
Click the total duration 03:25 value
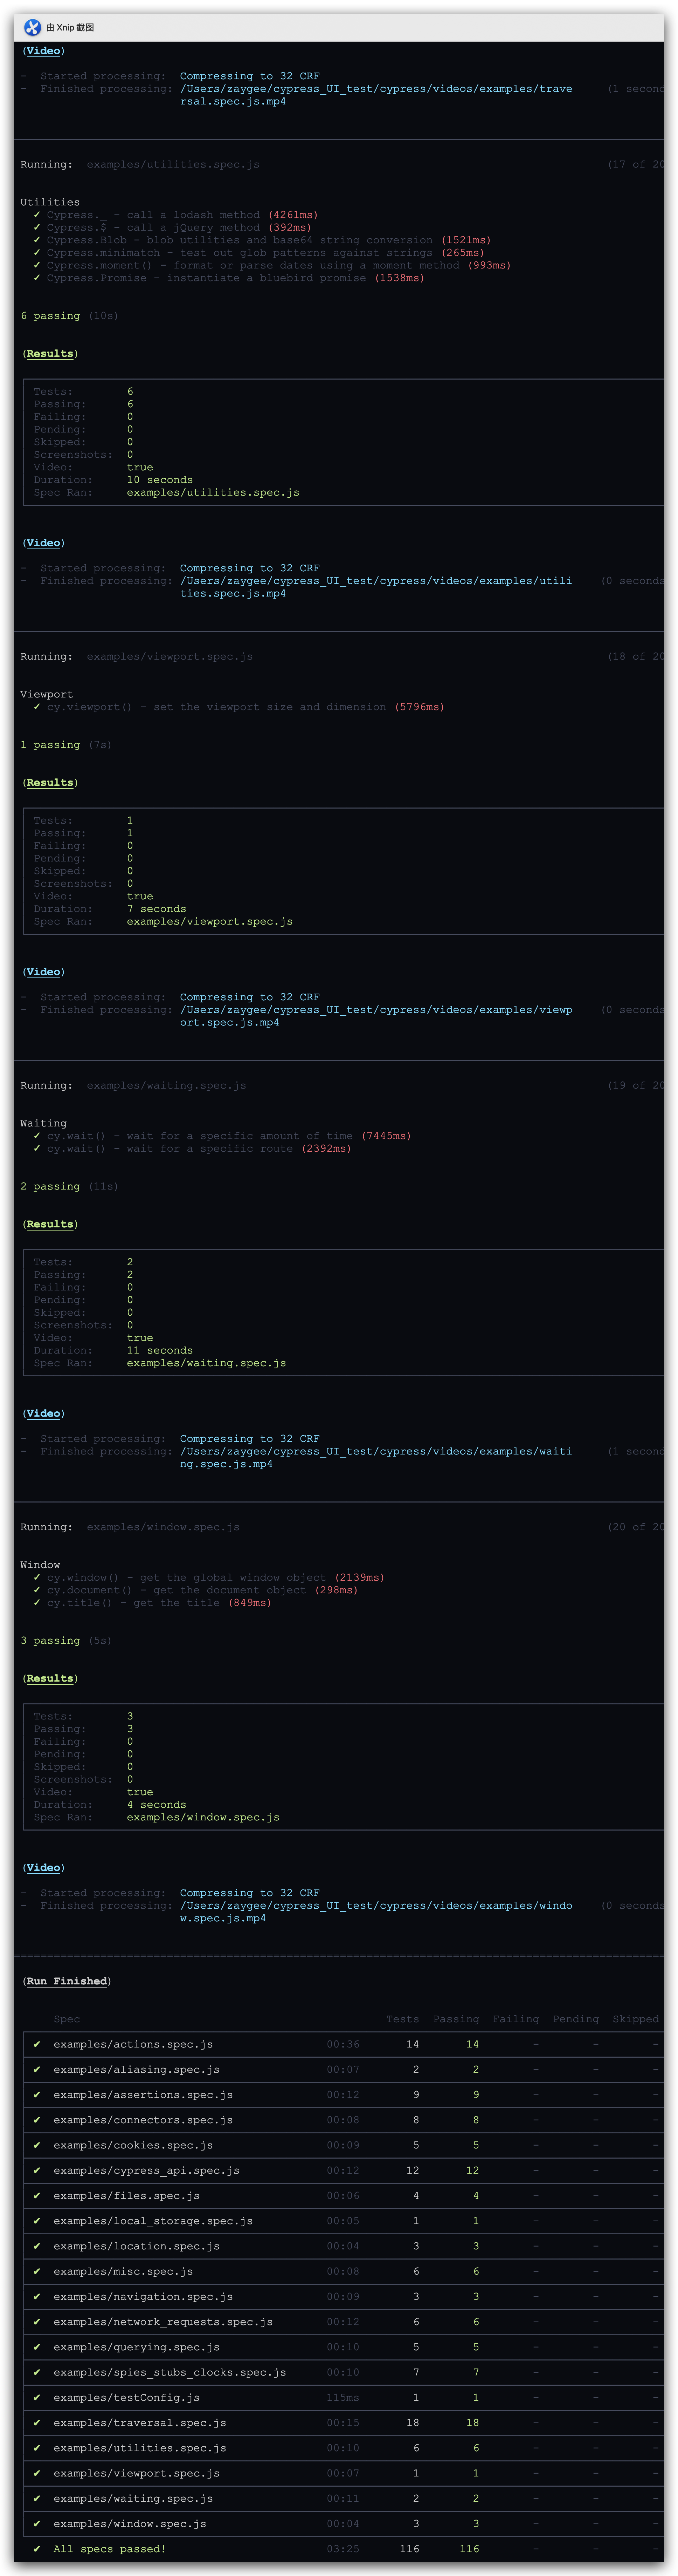343,2549
